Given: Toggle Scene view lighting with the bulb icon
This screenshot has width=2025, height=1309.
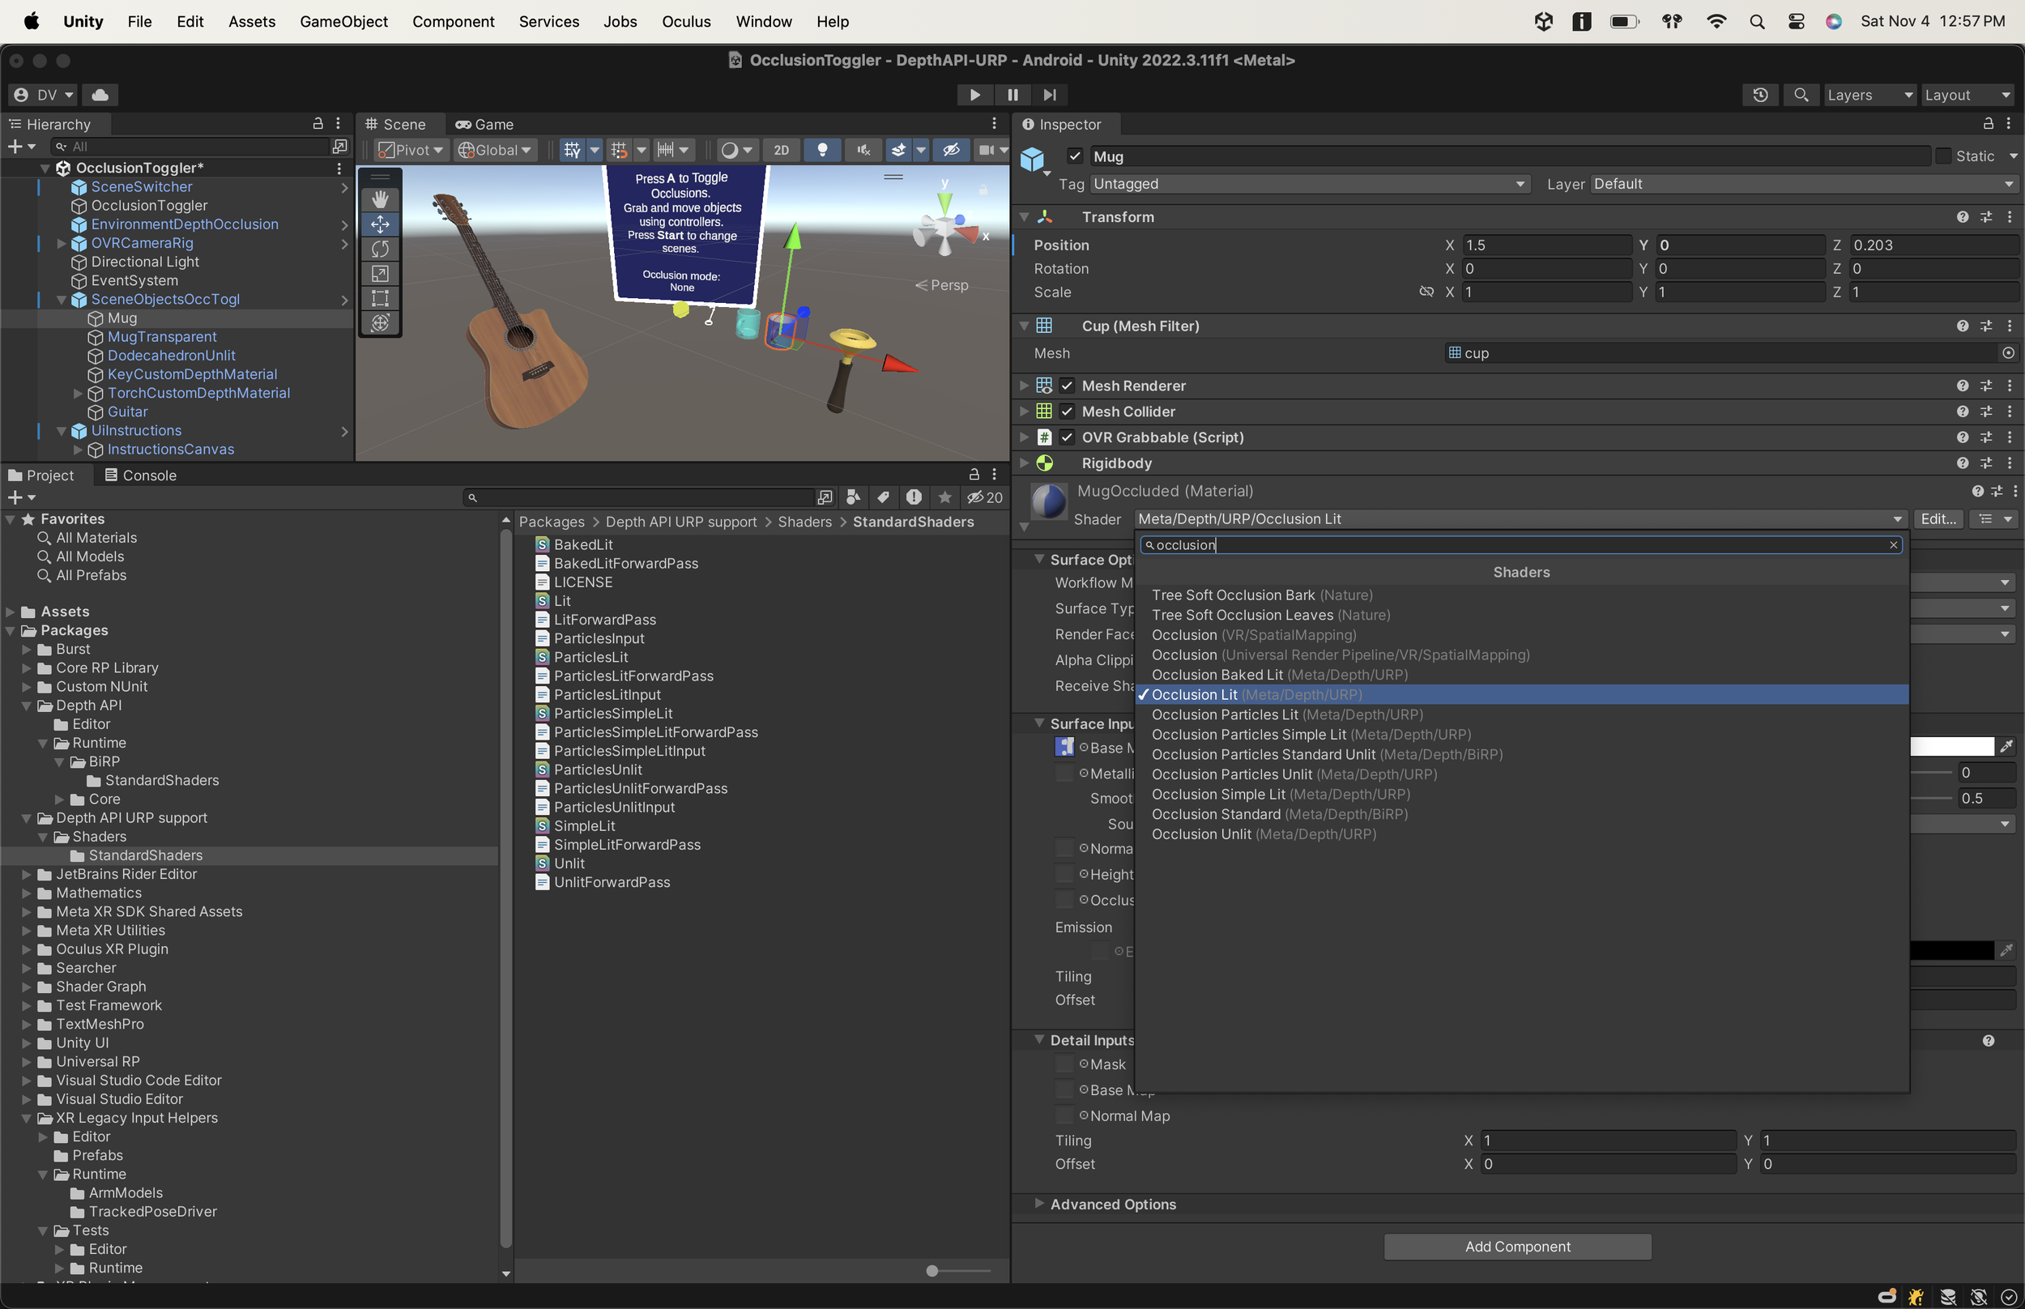Looking at the screenshot, I should click(821, 150).
